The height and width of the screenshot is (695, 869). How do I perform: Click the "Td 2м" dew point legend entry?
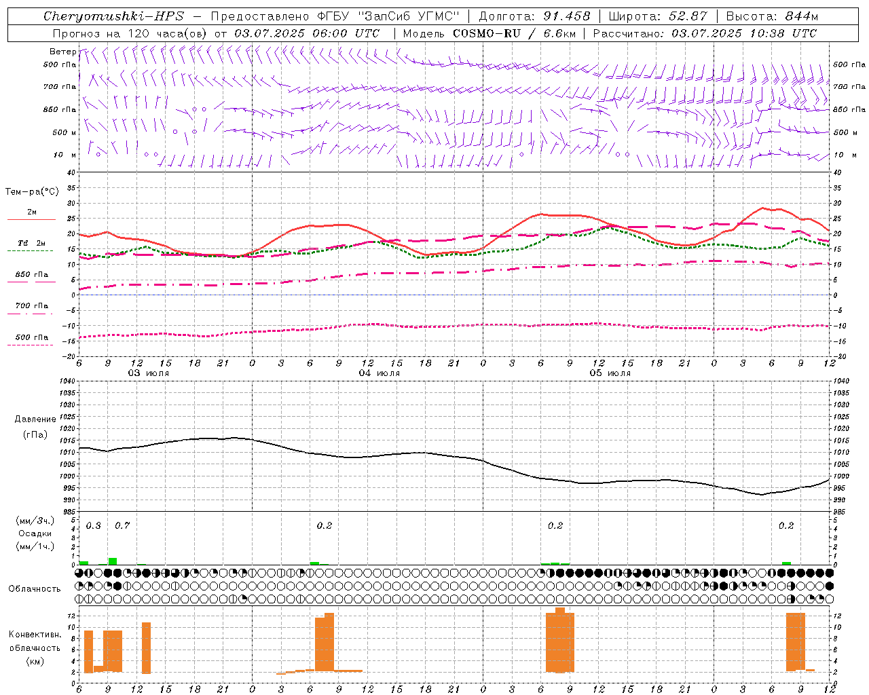tap(31, 243)
